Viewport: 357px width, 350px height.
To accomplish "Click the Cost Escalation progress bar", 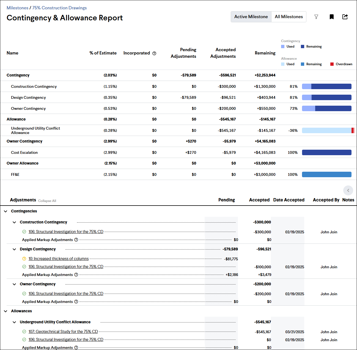I will (x=327, y=152).
